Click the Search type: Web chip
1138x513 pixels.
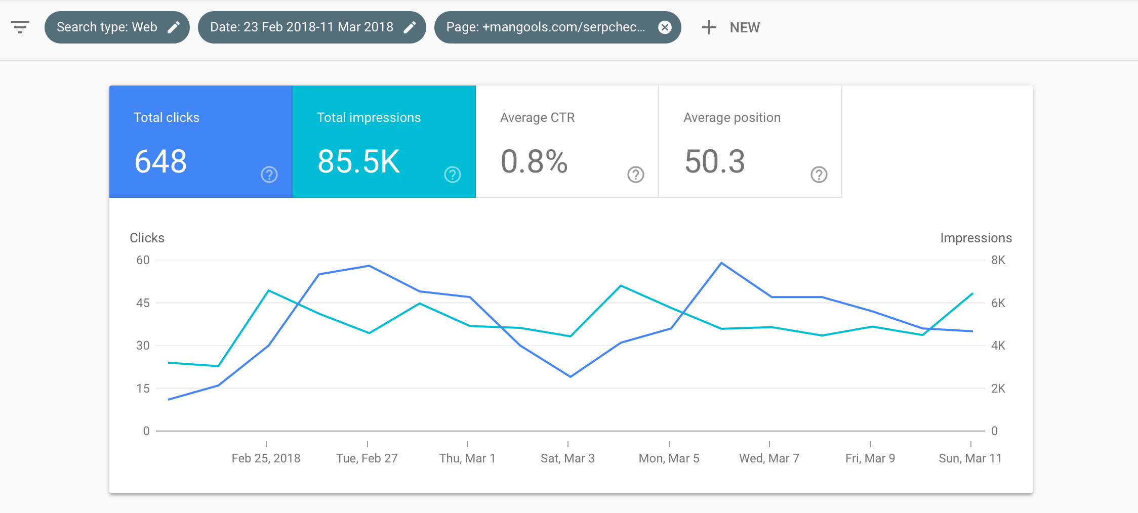click(117, 27)
